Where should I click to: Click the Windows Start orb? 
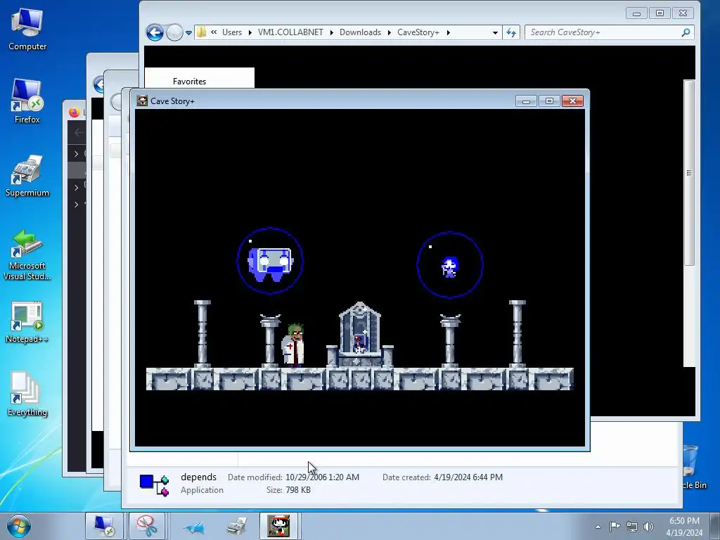(x=19, y=526)
